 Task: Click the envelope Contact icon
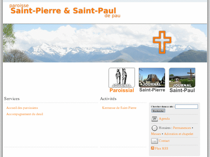point(155,141)
